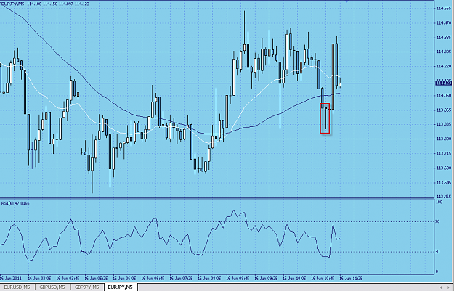Click the 114.470 price axis label
Viewport: 454px width, 291px height.
443,22
